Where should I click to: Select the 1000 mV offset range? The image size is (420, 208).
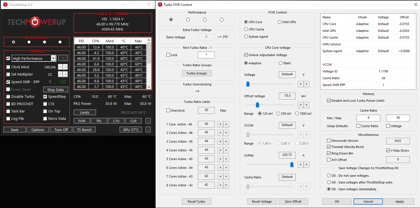[x=297, y=114]
